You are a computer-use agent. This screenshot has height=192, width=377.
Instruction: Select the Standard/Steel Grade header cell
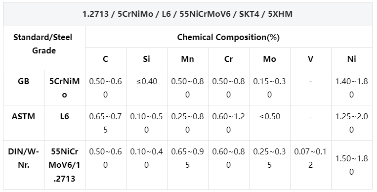44,48
